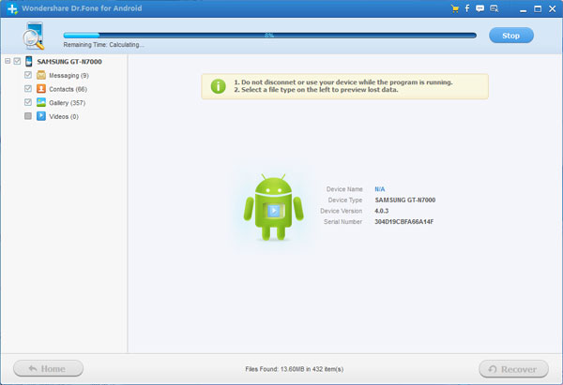This screenshot has height=385, width=563.
Task: Click the green info icon in notice
Action: point(218,86)
